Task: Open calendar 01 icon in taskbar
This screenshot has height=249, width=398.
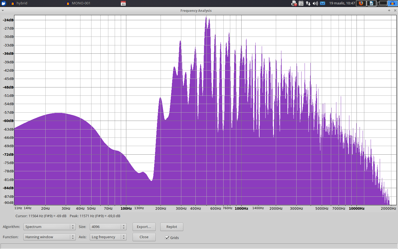Action: [x=123, y=3]
